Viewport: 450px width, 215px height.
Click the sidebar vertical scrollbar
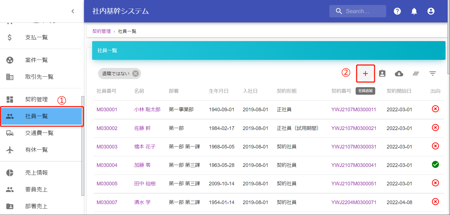83,145
